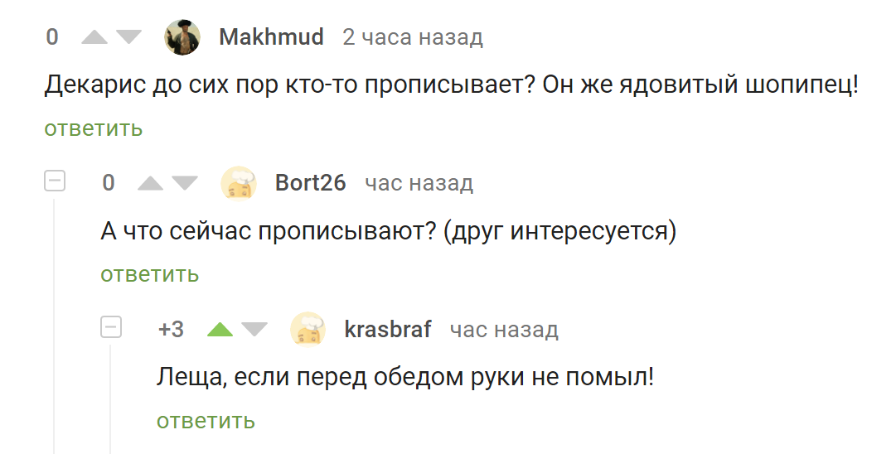The height and width of the screenshot is (454, 896).
Task: Click the +3 rating on krasbraf's comment
Action: click(171, 330)
